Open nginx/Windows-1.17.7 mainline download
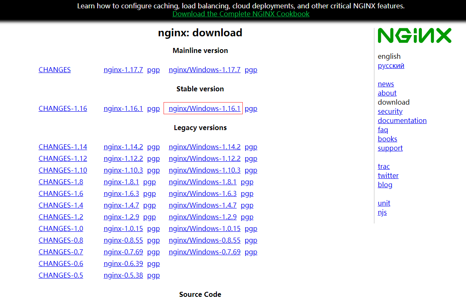466x301 pixels. point(204,70)
